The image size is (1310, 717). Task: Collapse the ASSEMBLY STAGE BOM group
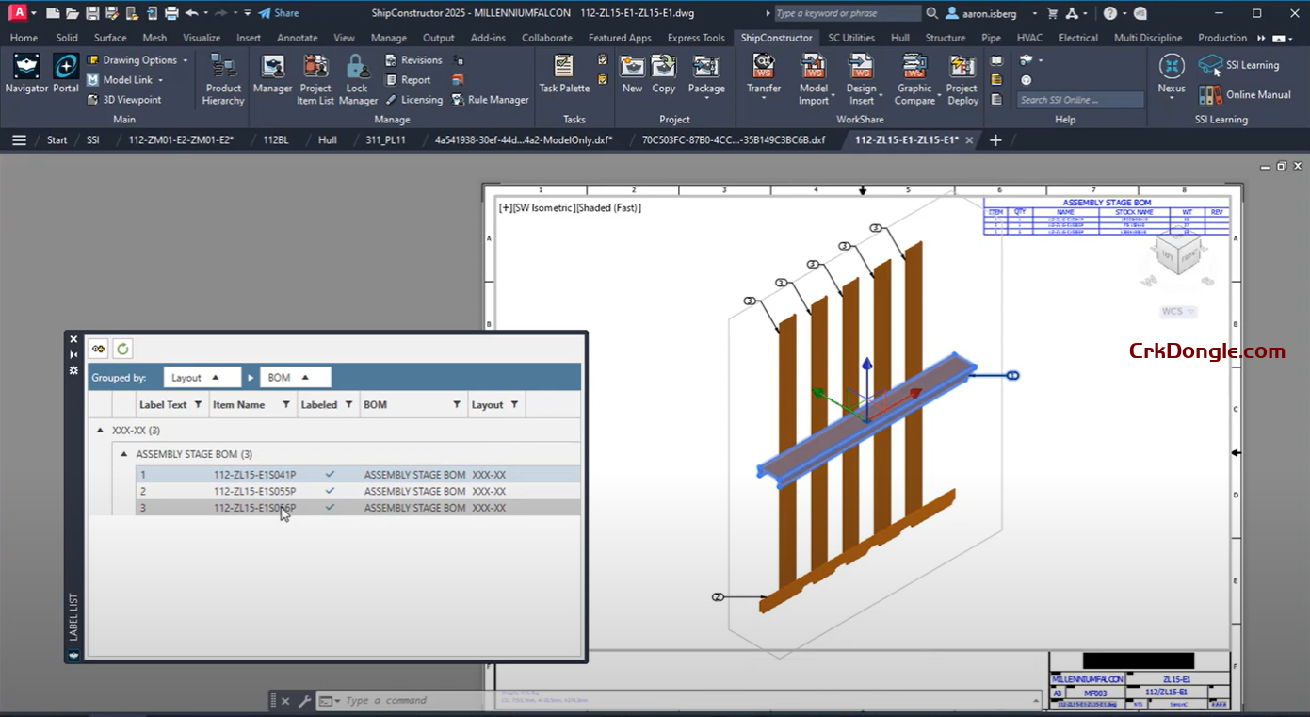coord(123,454)
